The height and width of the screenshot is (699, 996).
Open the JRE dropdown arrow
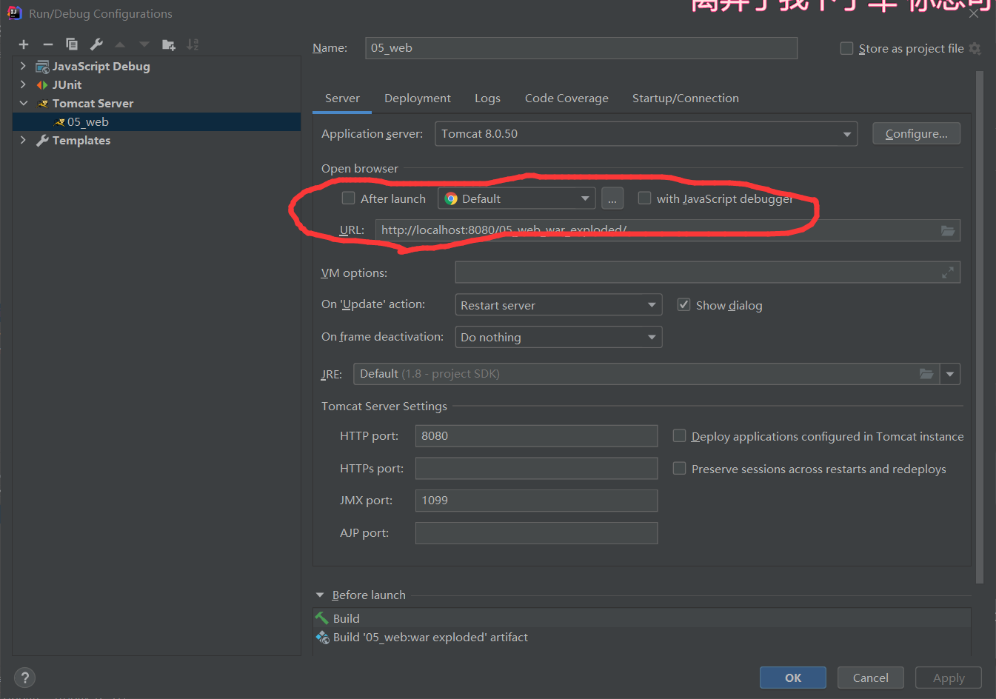[x=950, y=374]
